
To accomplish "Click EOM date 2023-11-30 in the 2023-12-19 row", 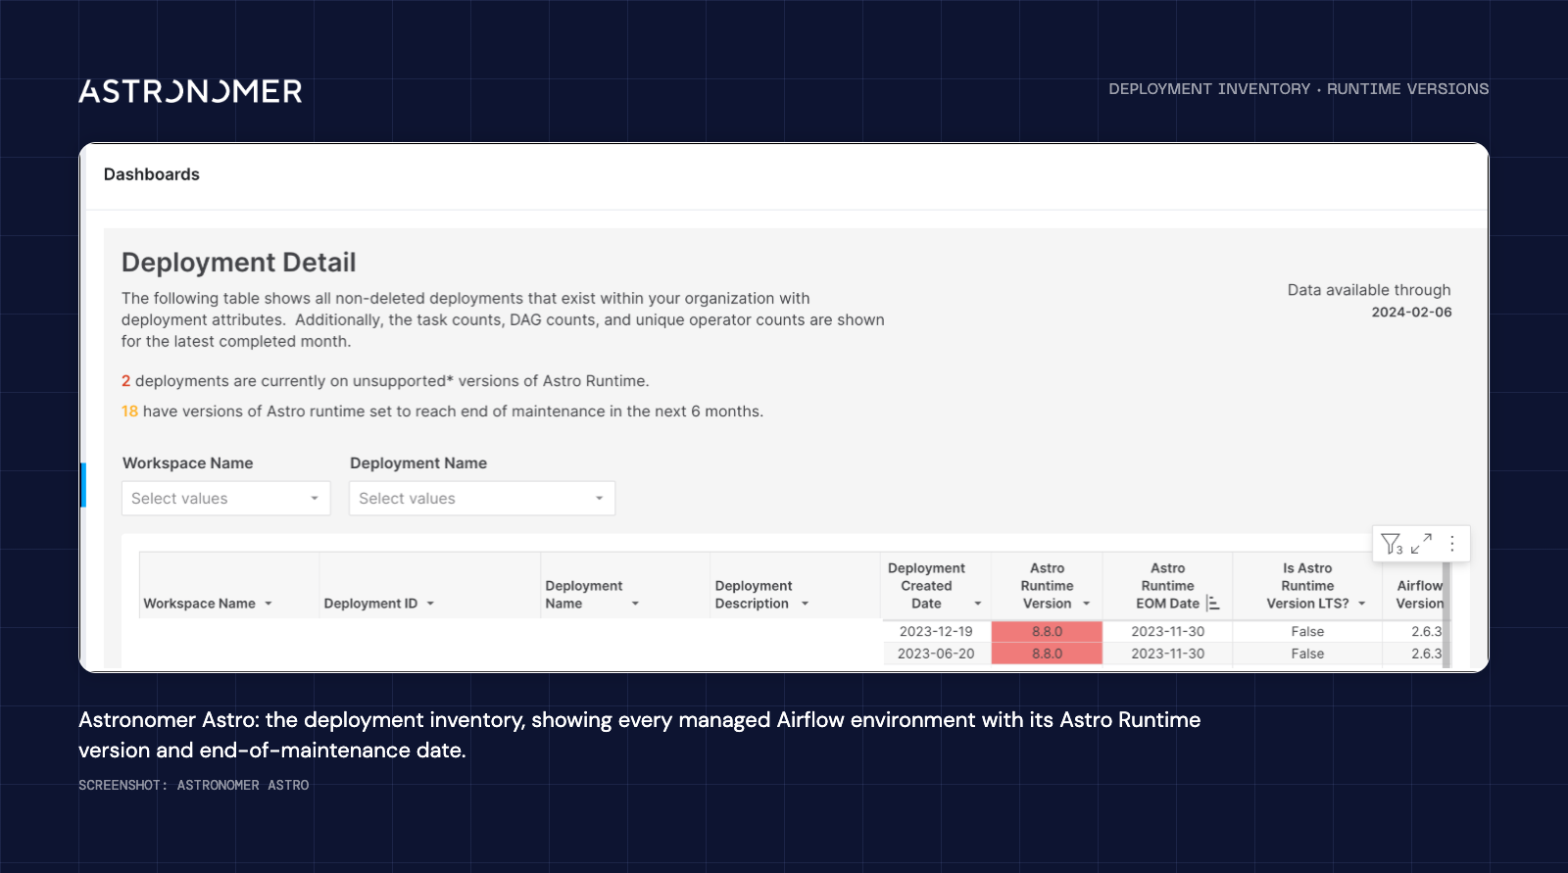I will (1167, 632).
